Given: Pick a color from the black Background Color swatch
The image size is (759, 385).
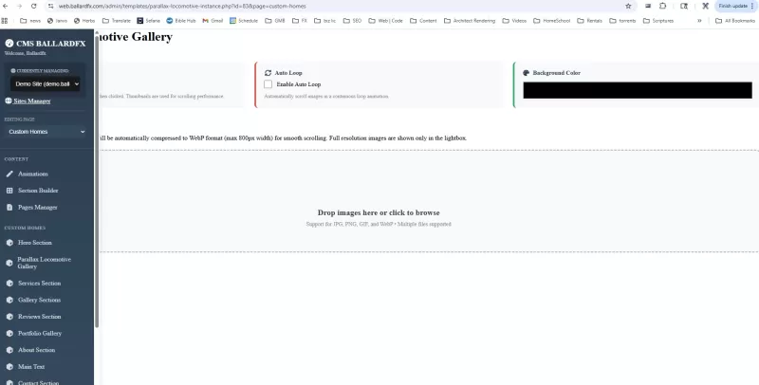Looking at the screenshot, I should click(637, 90).
